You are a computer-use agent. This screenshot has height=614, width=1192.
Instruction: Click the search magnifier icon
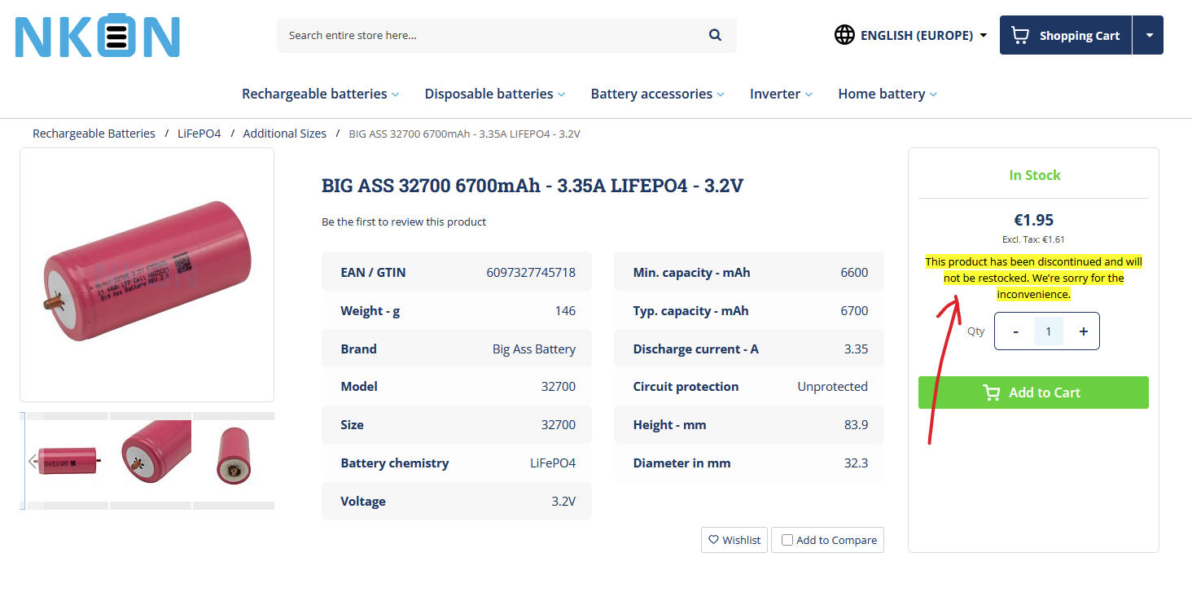coord(715,35)
